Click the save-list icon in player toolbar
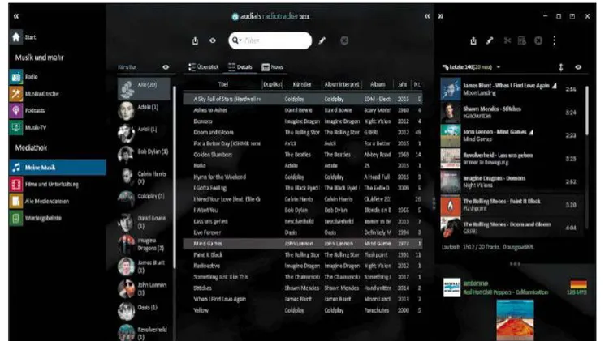This screenshot has width=609, height=341. tap(521, 40)
